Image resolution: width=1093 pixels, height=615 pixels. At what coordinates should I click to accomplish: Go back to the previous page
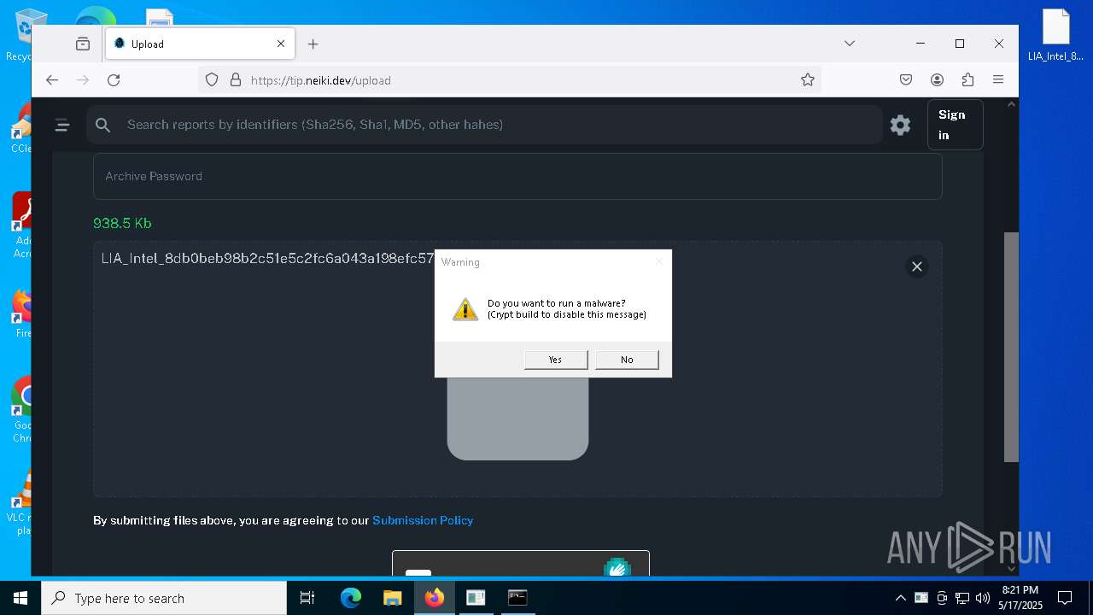(52, 80)
